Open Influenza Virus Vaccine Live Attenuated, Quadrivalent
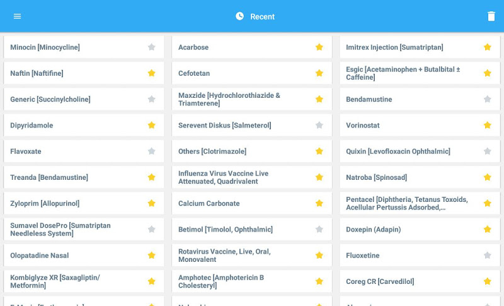Image resolution: width=504 pixels, height=306 pixels. [x=251, y=177]
